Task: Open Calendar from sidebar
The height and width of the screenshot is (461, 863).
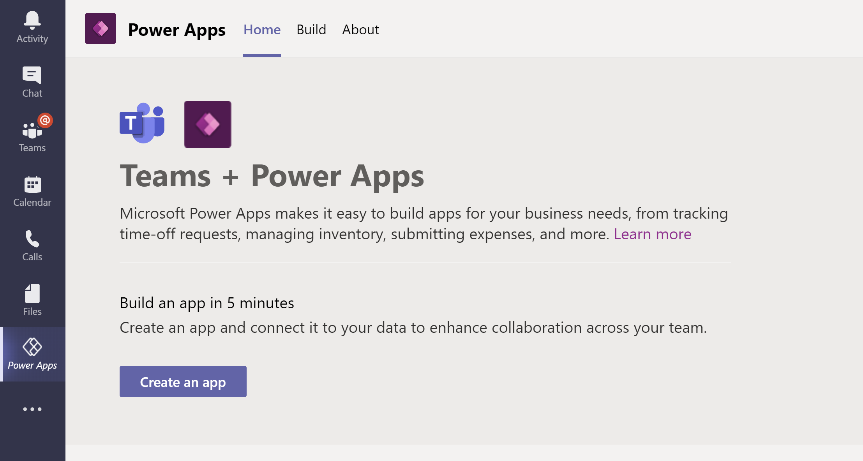Action: click(x=32, y=190)
